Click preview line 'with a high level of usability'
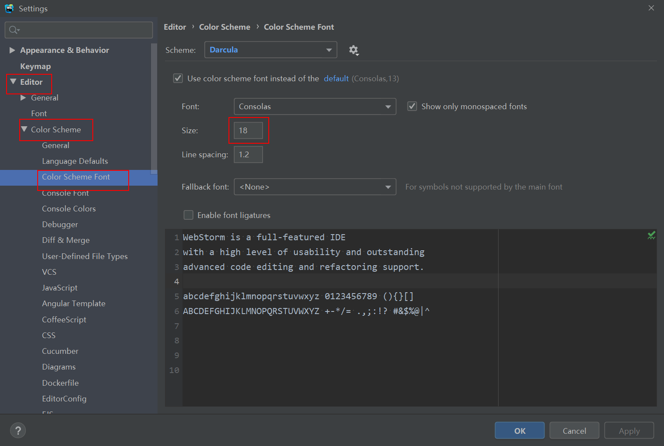This screenshot has height=446, width=664. tap(304, 252)
